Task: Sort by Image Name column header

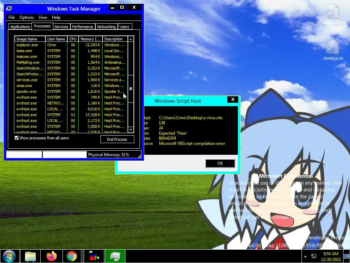Action: (30, 39)
